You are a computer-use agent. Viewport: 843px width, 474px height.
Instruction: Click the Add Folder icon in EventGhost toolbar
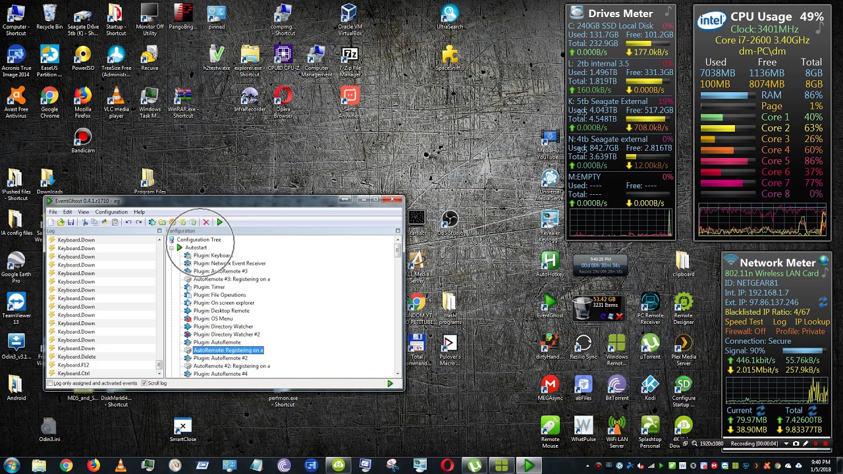click(162, 223)
